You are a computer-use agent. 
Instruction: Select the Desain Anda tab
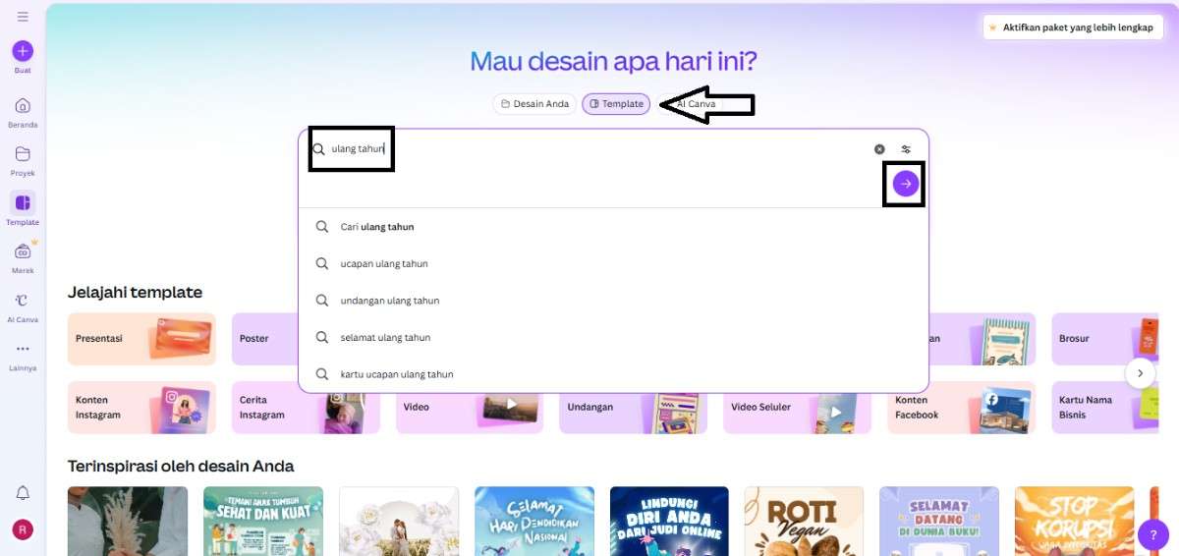pyautogui.click(x=534, y=104)
